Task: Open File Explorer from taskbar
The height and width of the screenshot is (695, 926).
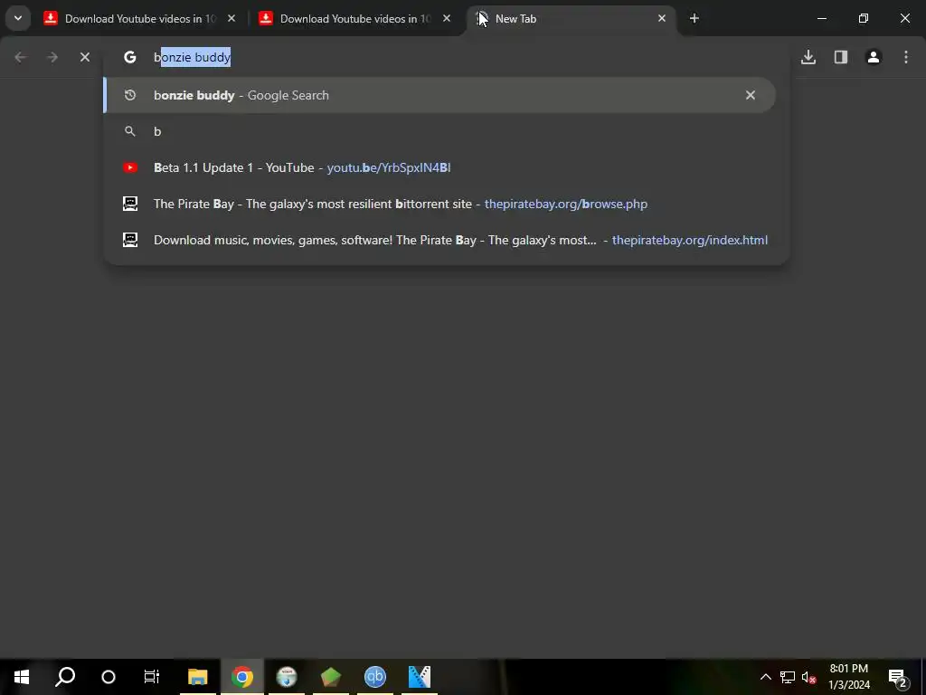Action: [x=198, y=677]
